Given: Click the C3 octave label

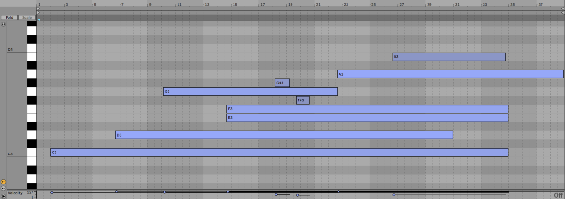Looking at the screenshot, I should (x=10, y=154).
